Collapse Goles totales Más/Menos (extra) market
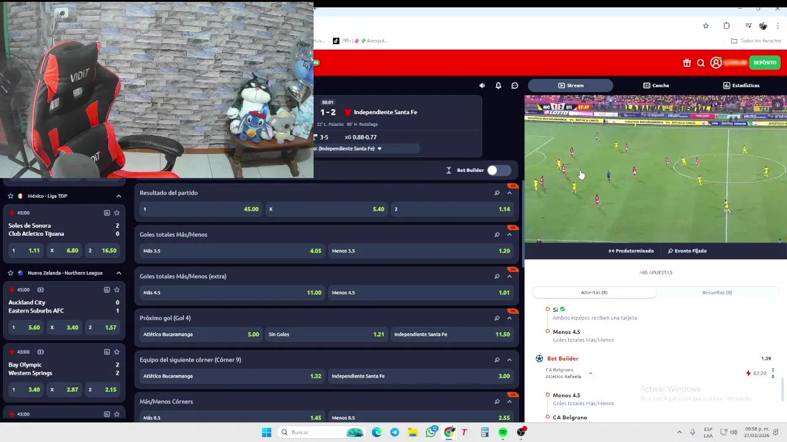 tap(509, 276)
